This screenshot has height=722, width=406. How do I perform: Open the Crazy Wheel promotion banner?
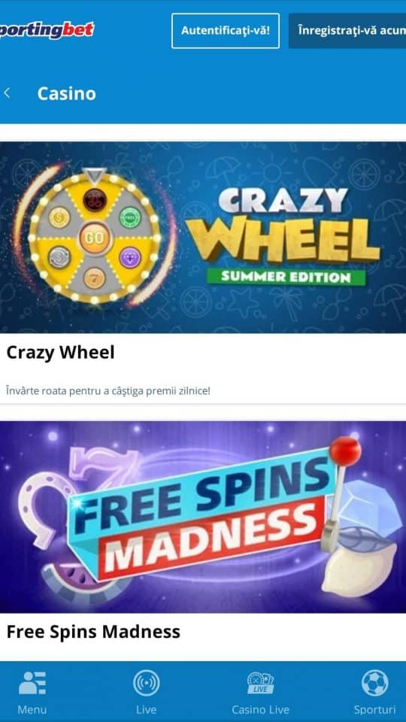[203, 238]
